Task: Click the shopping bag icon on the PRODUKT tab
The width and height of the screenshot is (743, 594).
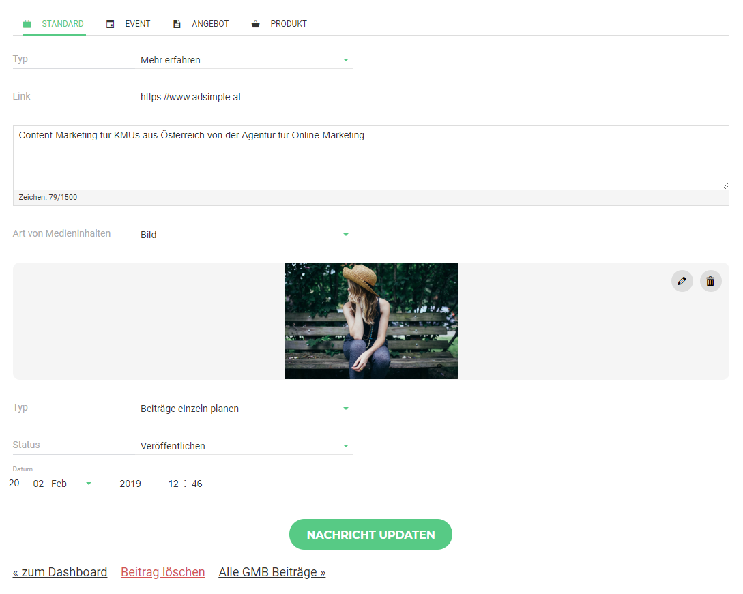Action: coord(255,23)
